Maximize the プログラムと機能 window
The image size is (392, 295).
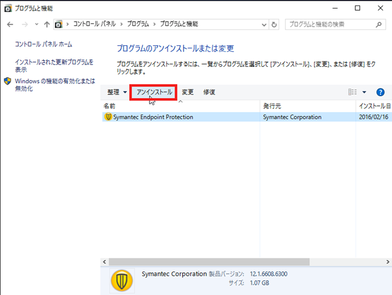point(358,8)
